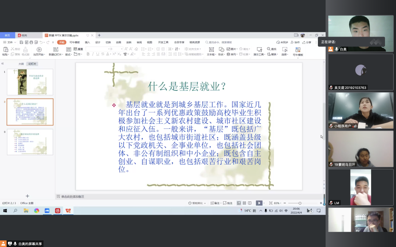Viewport: 396px width, 247px height.
Task: Toggle bold formatting button
Action: point(88,54)
